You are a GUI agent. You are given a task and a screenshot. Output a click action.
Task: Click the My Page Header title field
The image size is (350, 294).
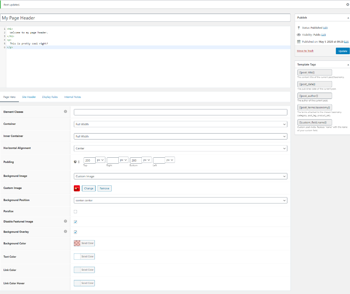(145, 18)
